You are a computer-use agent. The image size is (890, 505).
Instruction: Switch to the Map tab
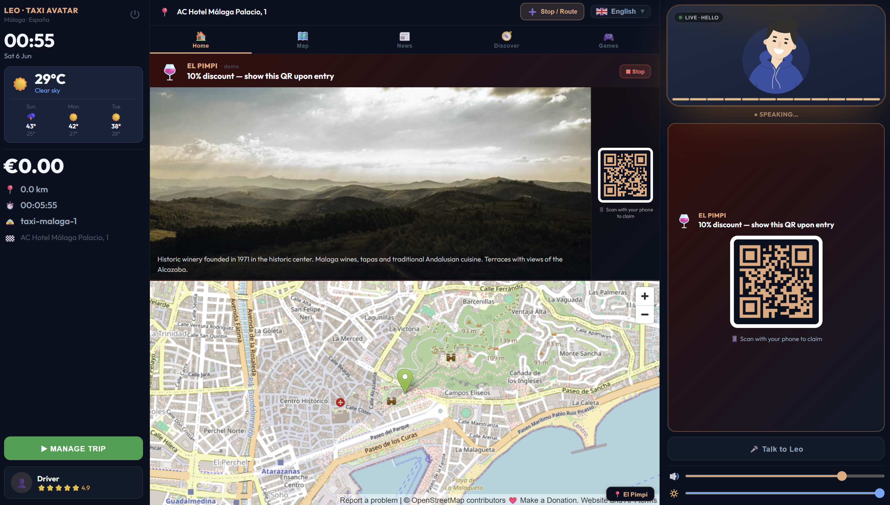pyautogui.click(x=303, y=40)
